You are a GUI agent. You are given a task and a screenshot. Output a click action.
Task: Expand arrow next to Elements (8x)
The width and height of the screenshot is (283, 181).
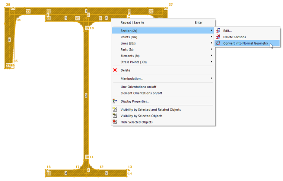(x=211, y=55)
